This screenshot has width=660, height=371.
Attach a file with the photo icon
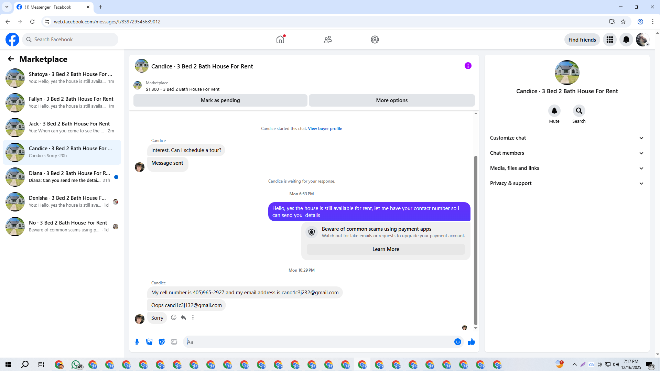[x=149, y=342]
